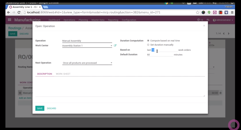Open the Administrator user menu
The image size is (241, 130).
223,20
